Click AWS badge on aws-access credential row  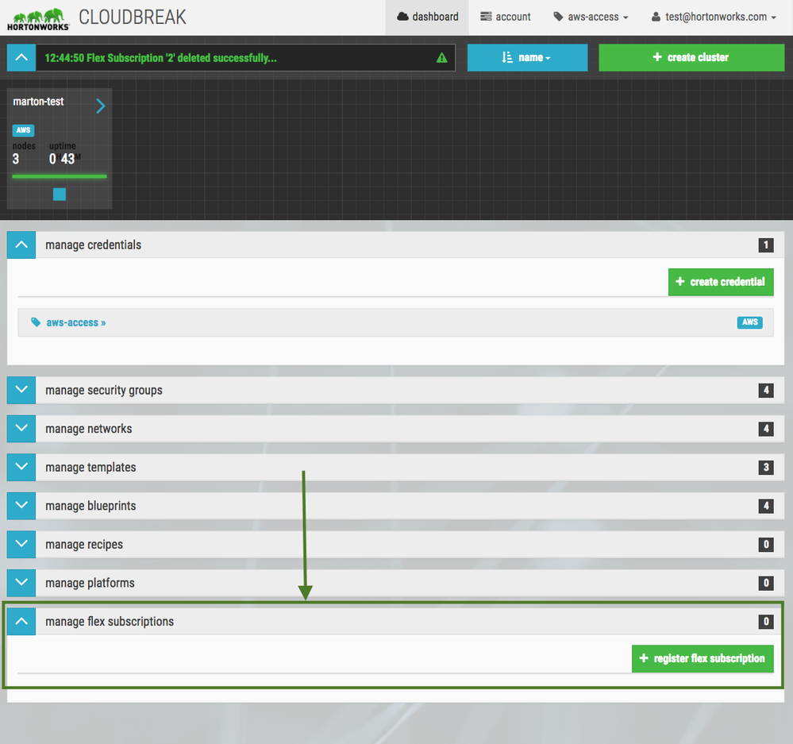[x=749, y=322]
